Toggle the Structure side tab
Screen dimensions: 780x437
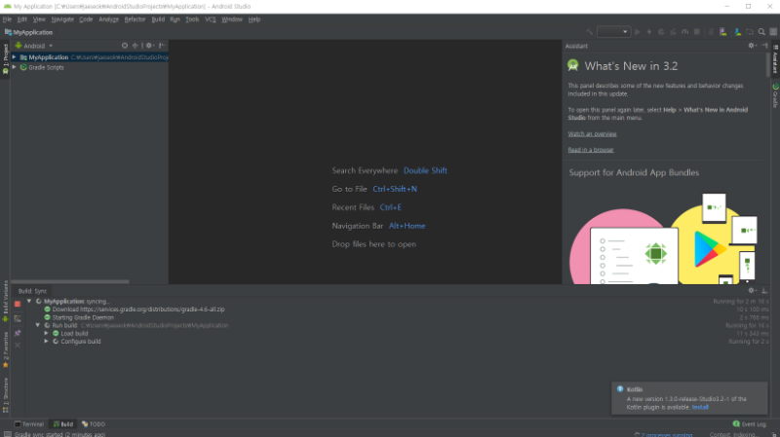pyautogui.click(x=6, y=395)
